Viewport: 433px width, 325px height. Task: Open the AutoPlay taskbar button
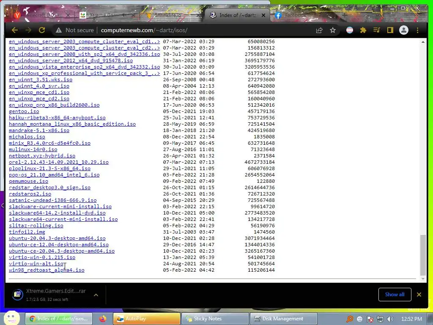pyautogui.click(x=146, y=319)
